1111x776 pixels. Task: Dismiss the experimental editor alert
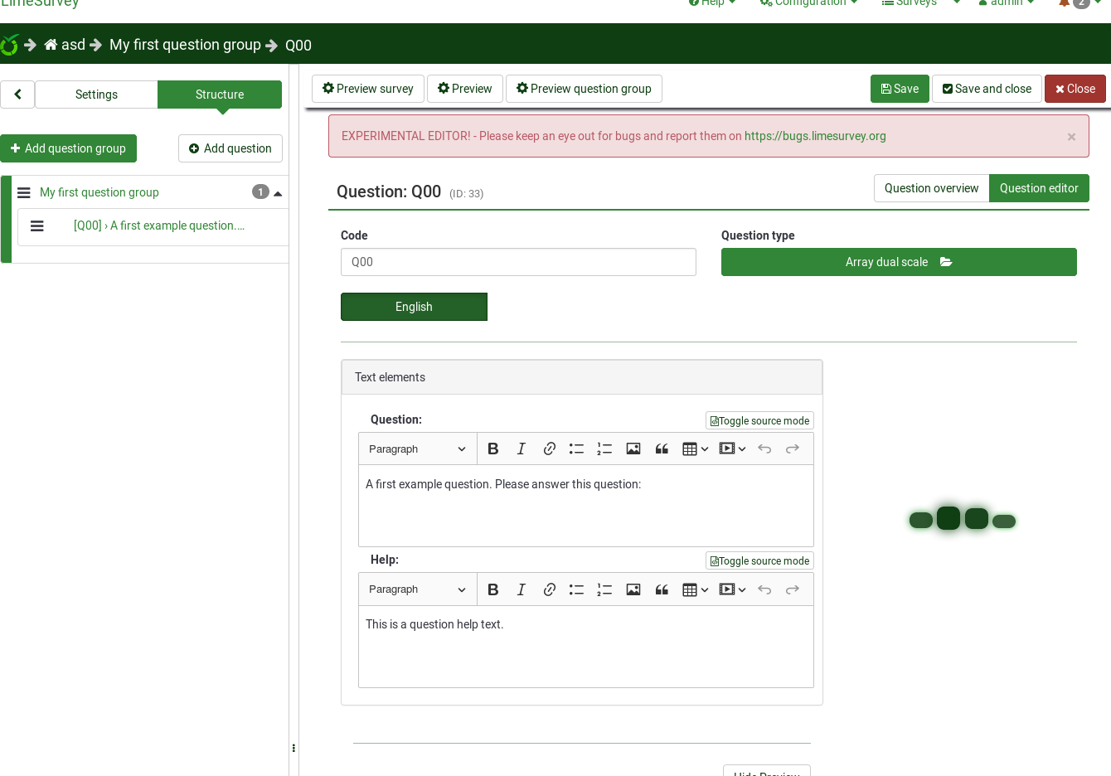1071,137
